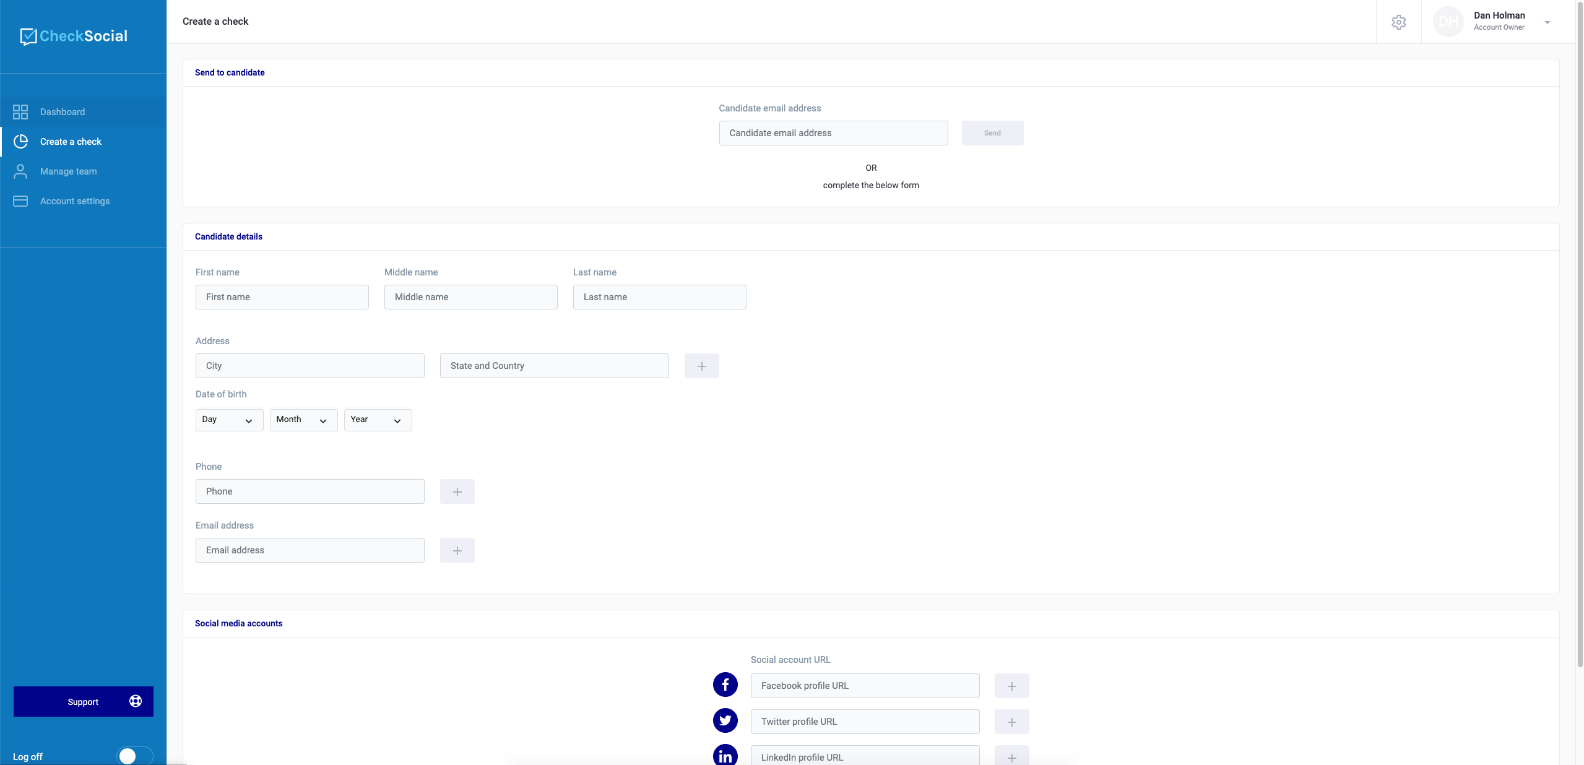Open Dan Holman account menu arrow

coord(1547,22)
